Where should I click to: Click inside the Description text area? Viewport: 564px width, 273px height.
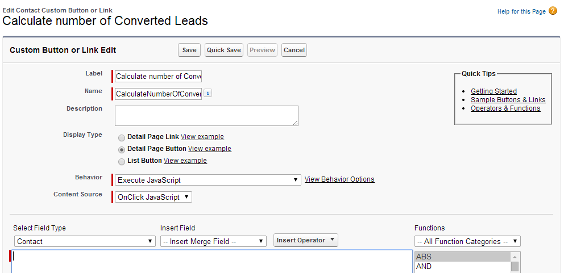click(206, 116)
